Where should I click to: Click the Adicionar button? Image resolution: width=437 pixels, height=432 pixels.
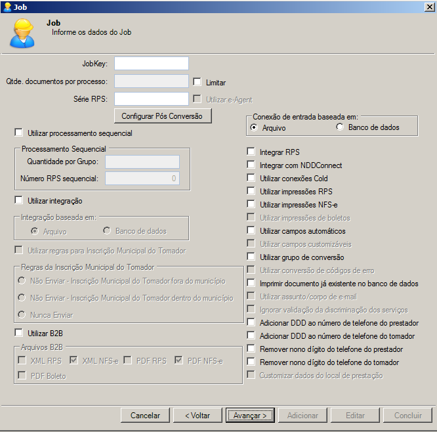302,416
